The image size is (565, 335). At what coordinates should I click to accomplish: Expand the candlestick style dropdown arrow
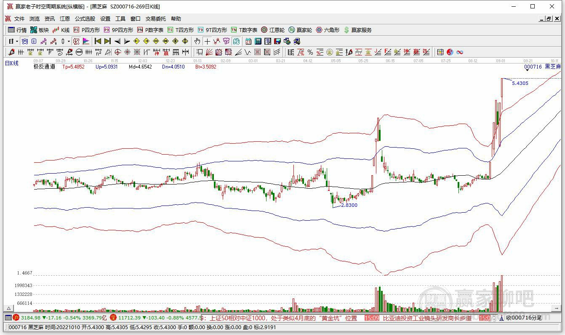click(69, 41)
